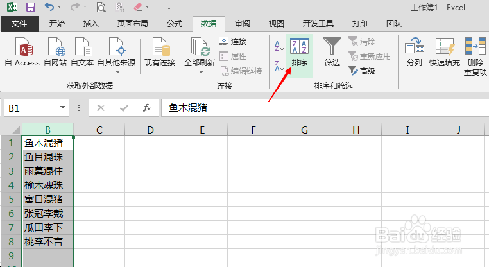Expand the 全部刷新 dropdown arrow
This screenshot has width=489, height=267.
[201, 72]
